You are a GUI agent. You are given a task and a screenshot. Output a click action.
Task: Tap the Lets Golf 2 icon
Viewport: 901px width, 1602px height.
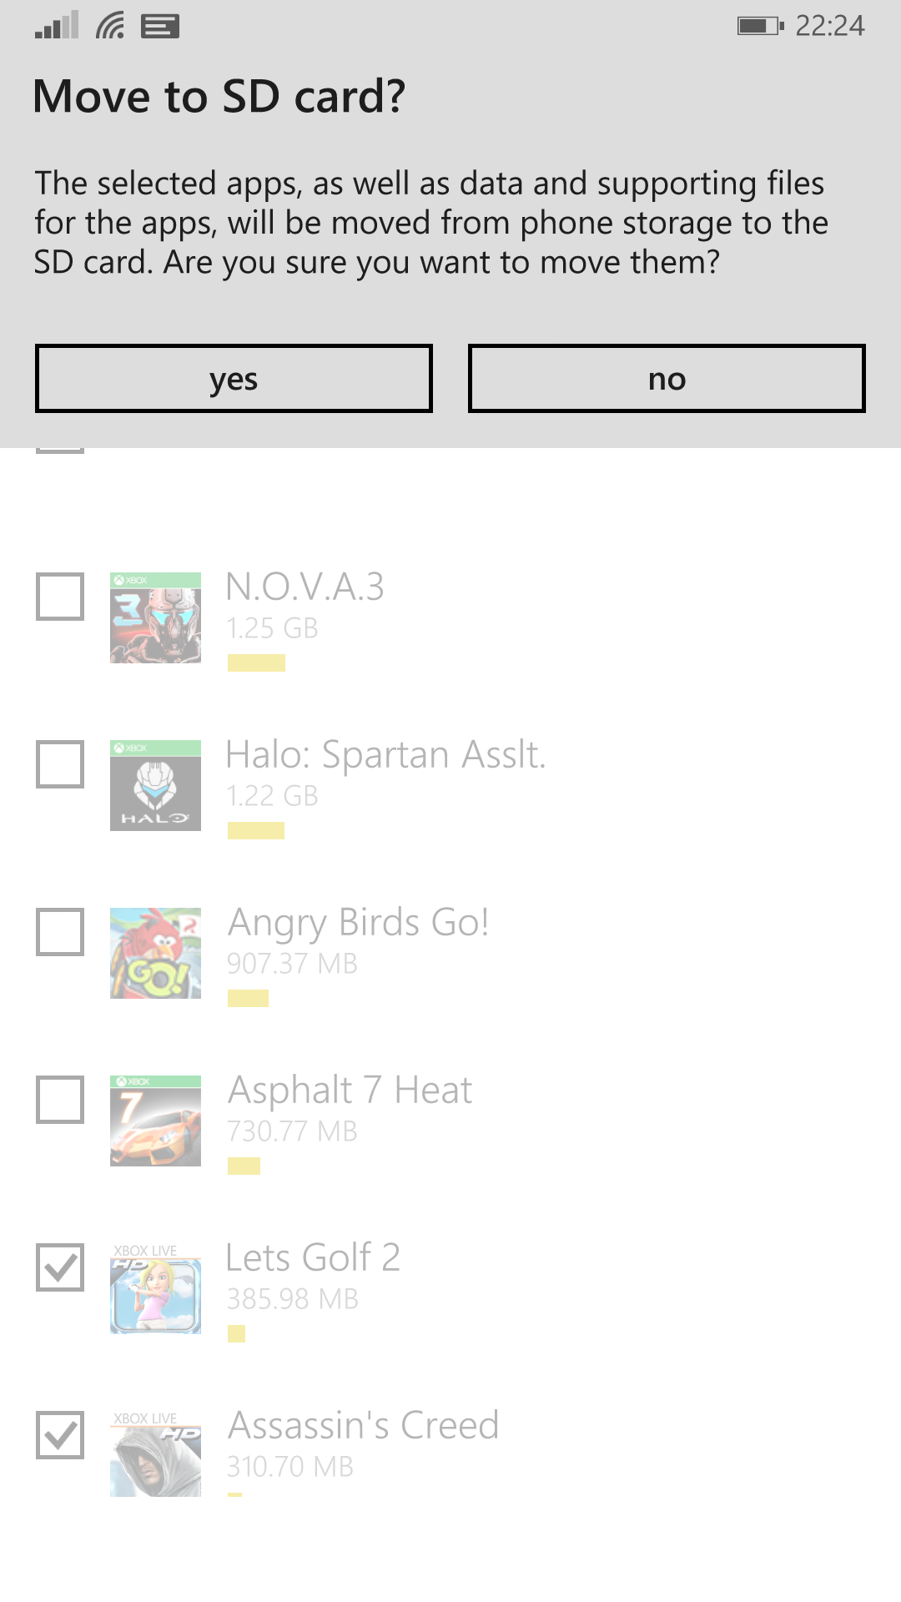click(x=155, y=1288)
